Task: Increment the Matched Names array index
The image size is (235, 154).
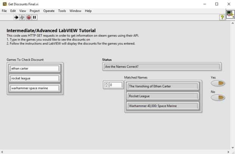Action: pos(106,83)
